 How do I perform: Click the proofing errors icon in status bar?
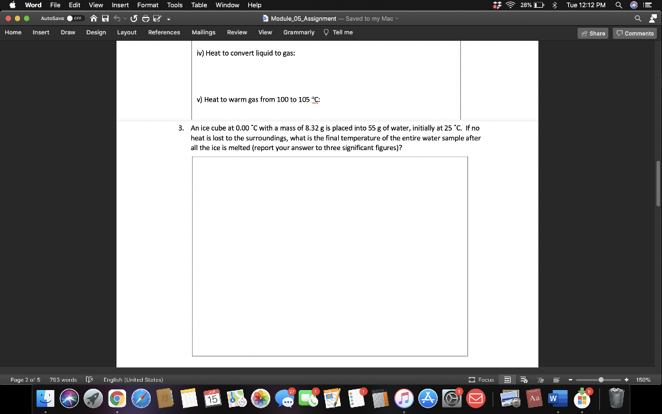click(89, 380)
